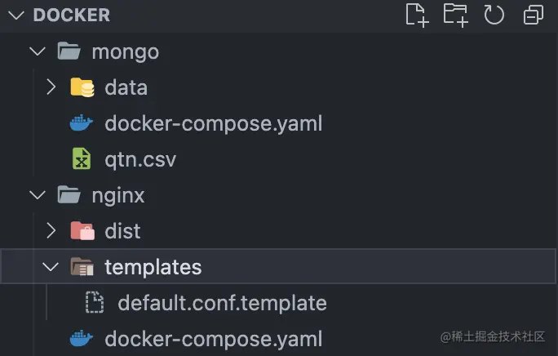The image size is (558, 356).
Task: Collapse the DOCKER section chevron
Action: tap(16, 16)
